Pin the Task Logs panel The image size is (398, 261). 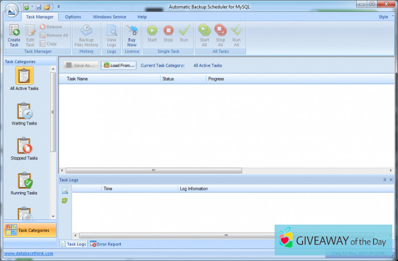[385, 180]
